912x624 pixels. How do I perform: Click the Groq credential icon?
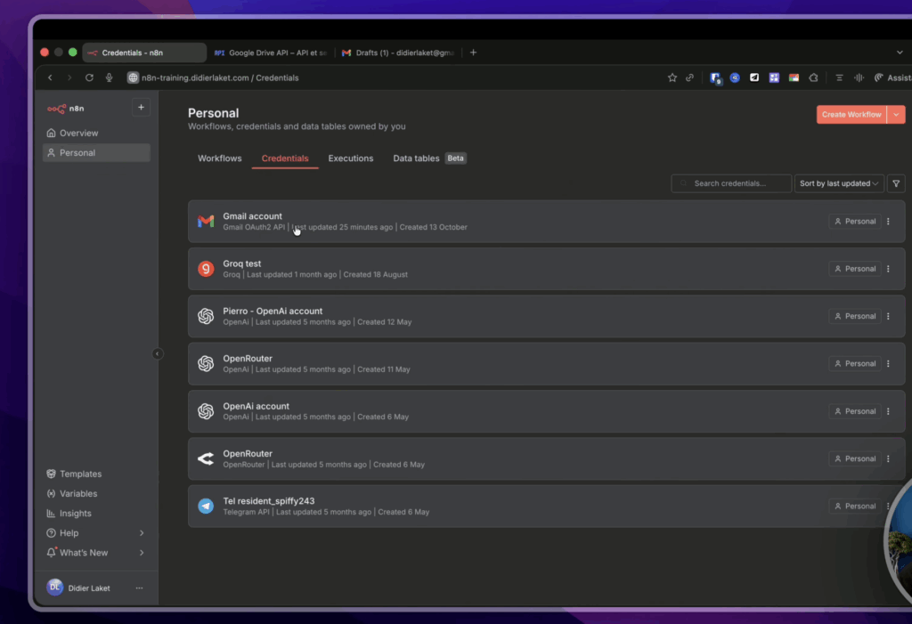click(x=206, y=268)
